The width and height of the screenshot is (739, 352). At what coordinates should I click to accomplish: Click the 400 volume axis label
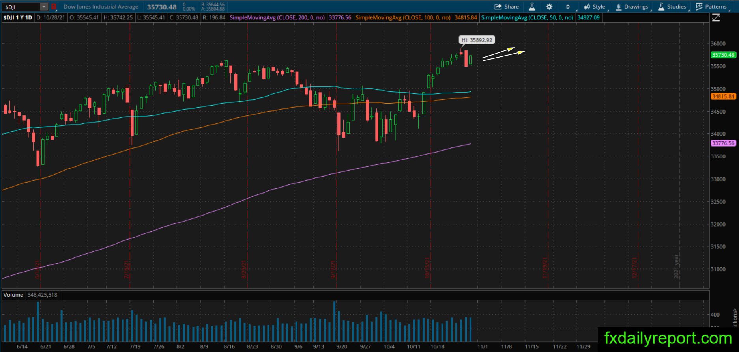click(x=715, y=315)
